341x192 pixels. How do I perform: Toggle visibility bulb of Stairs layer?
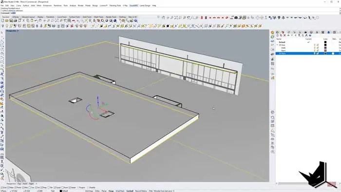[x=315, y=51]
